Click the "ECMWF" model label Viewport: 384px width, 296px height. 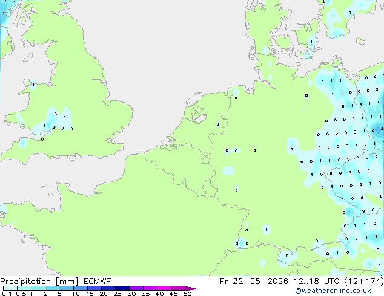point(98,282)
